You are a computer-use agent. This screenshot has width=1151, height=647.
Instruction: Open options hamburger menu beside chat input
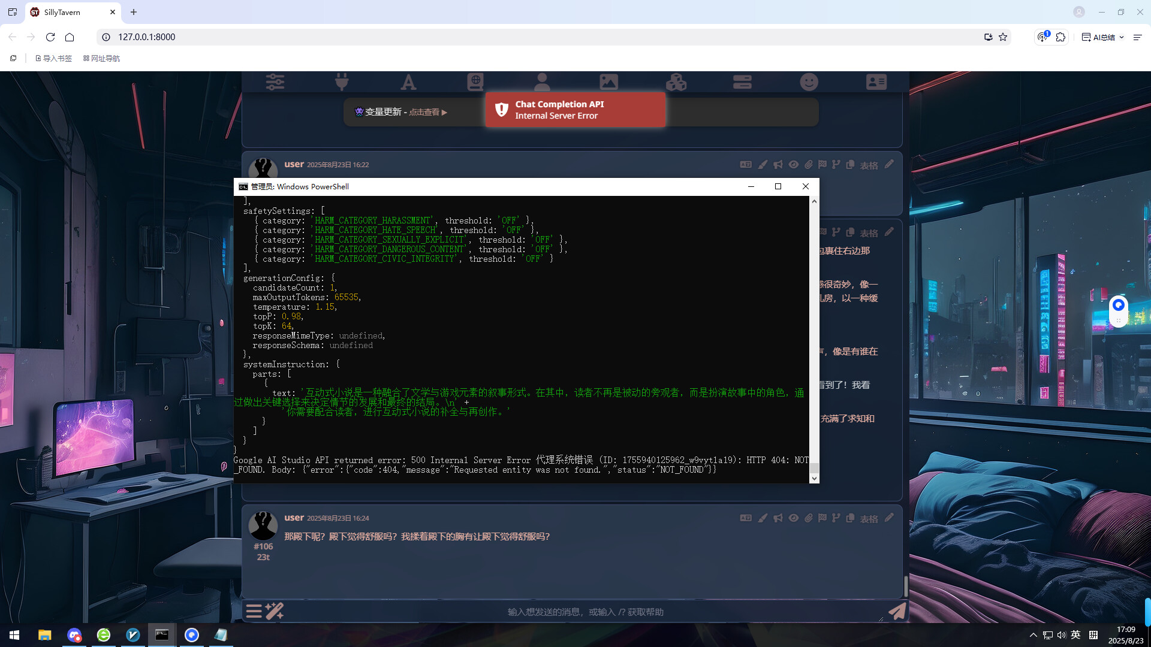click(254, 611)
